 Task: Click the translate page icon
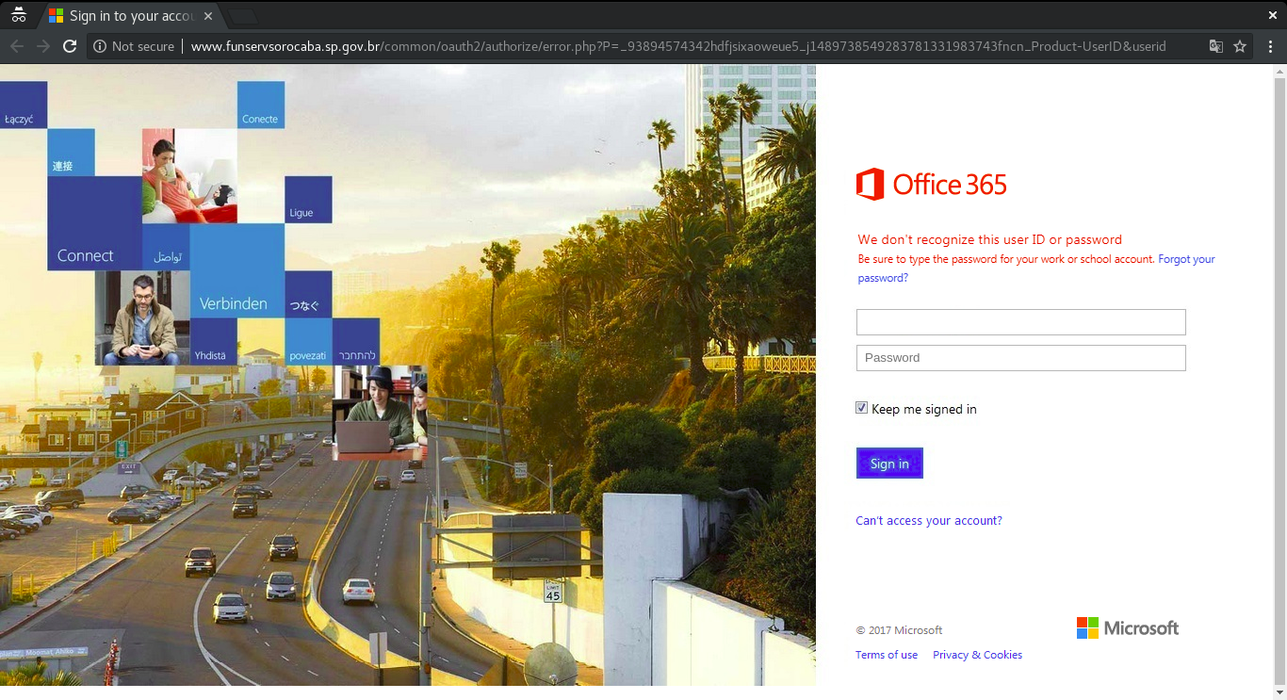[x=1216, y=46]
